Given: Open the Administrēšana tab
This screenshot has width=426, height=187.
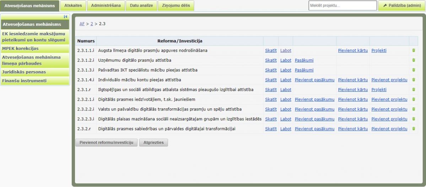Looking at the screenshot, I should tap(106, 5).
